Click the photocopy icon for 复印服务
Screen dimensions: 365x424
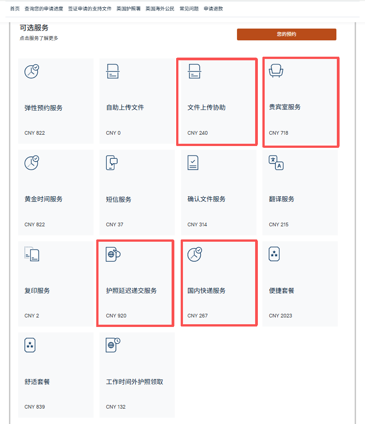point(32,254)
